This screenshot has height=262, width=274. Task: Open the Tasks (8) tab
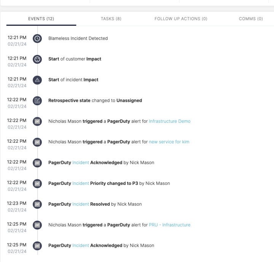click(x=111, y=19)
